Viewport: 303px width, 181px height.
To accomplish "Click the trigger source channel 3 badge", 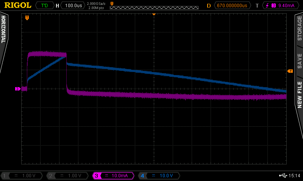I will tap(273, 6).
